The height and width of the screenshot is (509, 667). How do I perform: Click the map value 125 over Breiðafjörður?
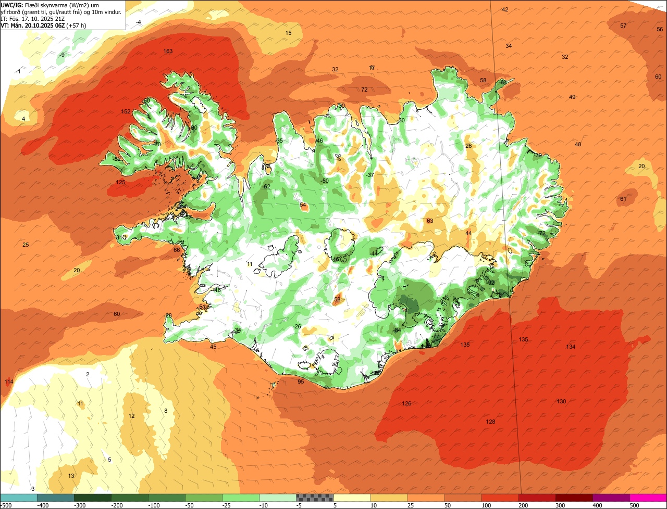click(121, 182)
